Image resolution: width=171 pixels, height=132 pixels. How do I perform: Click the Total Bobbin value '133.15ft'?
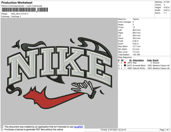click(136, 55)
